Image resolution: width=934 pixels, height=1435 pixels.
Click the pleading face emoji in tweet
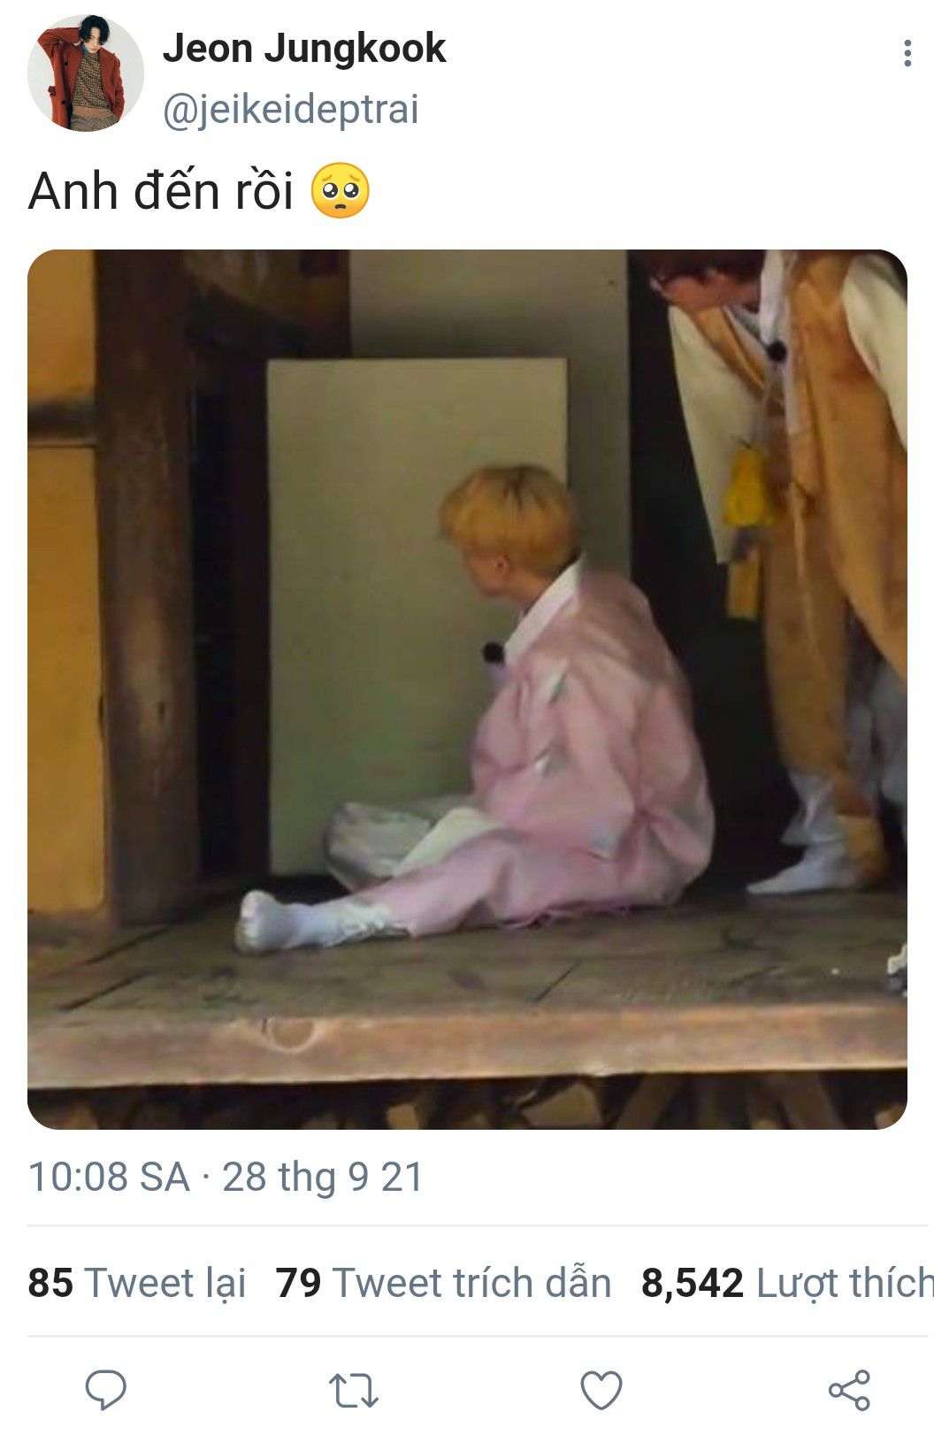point(341,191)
